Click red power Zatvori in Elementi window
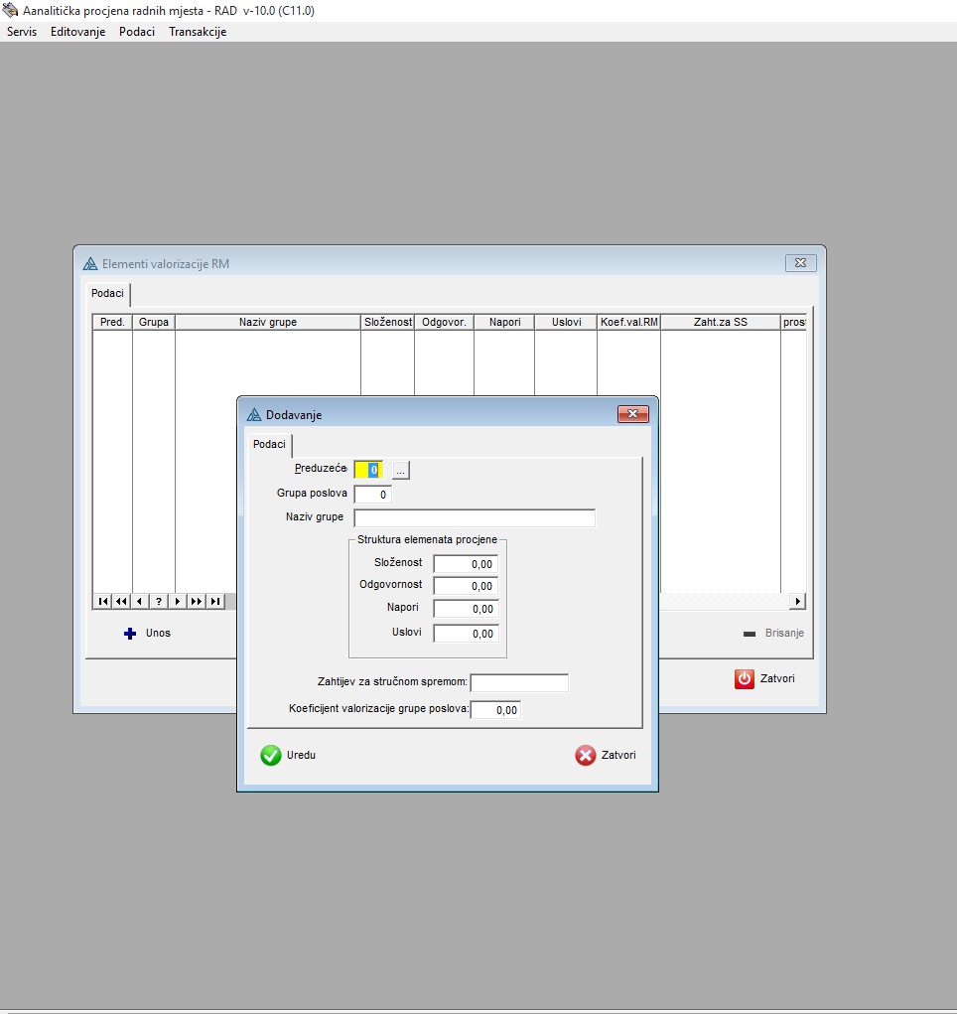The image size is (957, 1014). [764, 679]
